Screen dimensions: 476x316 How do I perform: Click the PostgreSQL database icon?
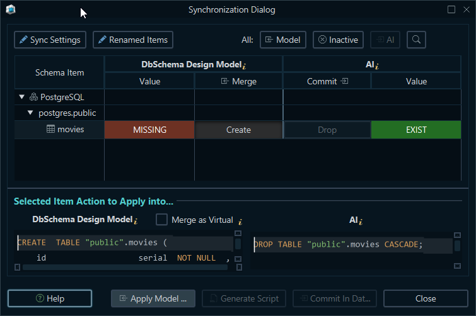point(33,97)
